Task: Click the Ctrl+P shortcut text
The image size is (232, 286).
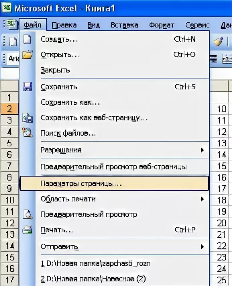Action: coord(185,230)
